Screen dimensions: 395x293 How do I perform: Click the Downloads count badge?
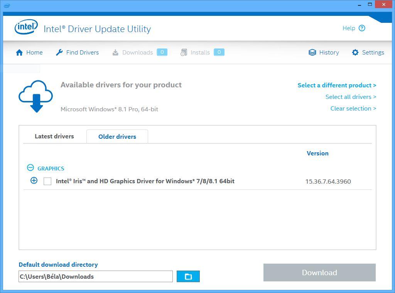pos(162,52)
